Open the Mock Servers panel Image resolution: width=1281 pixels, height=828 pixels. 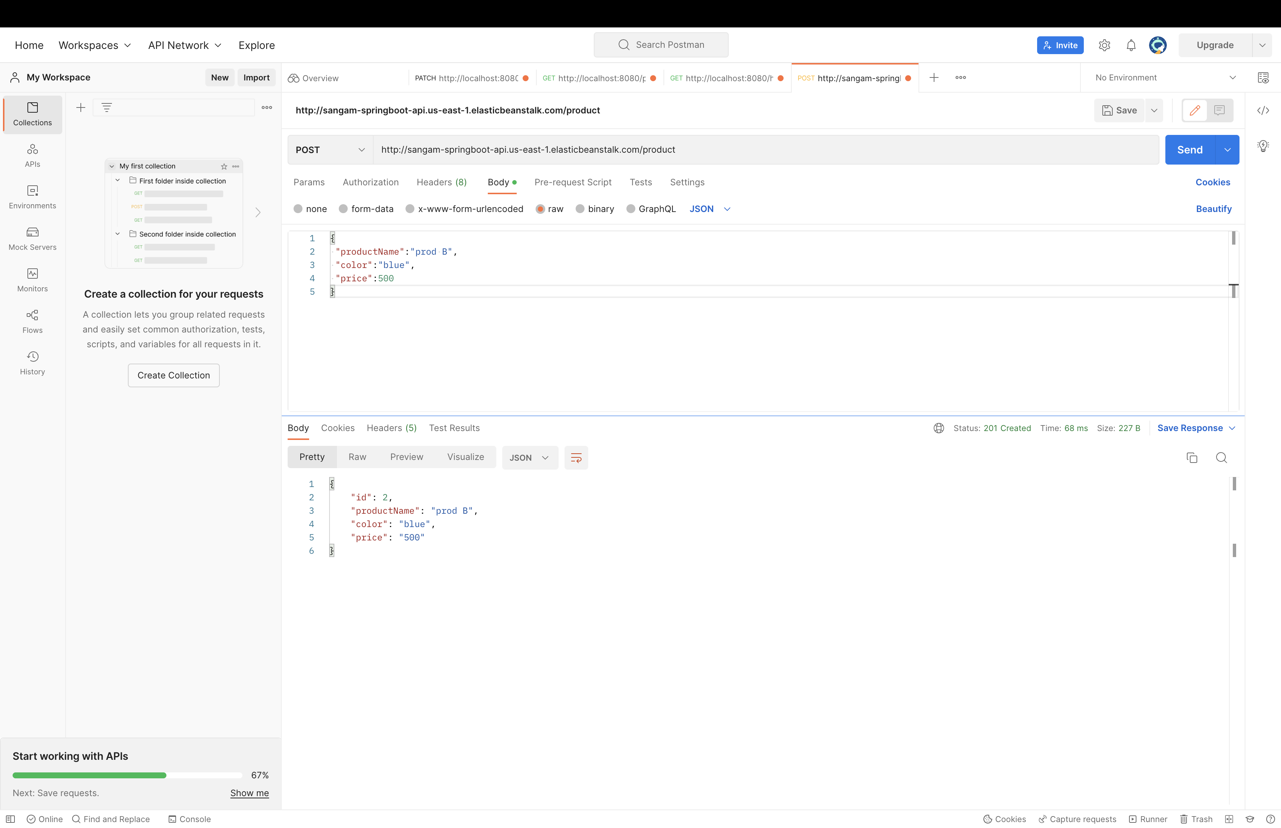[32, 239]
